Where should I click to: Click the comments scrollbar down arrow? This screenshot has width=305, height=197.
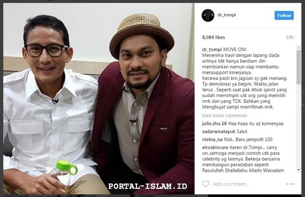299,170
